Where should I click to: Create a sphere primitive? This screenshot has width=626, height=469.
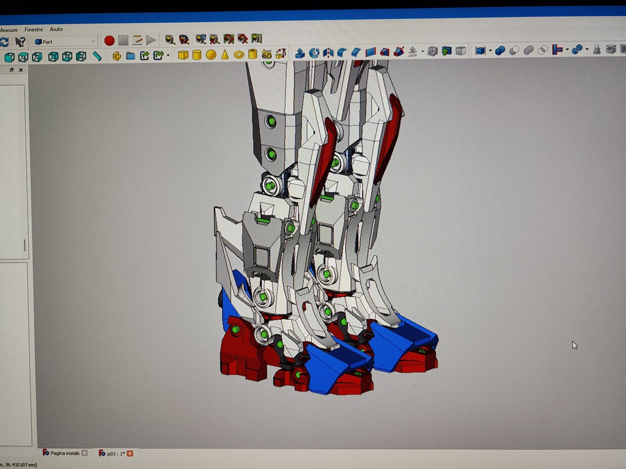point(211,55)
